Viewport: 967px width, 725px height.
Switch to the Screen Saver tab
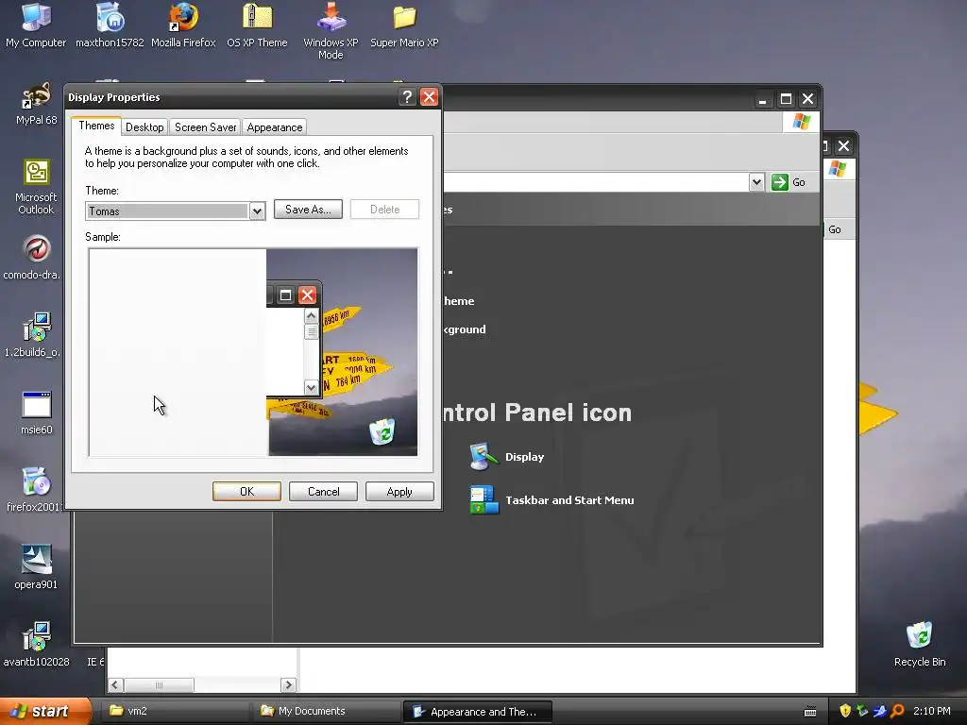pos(205,127)
